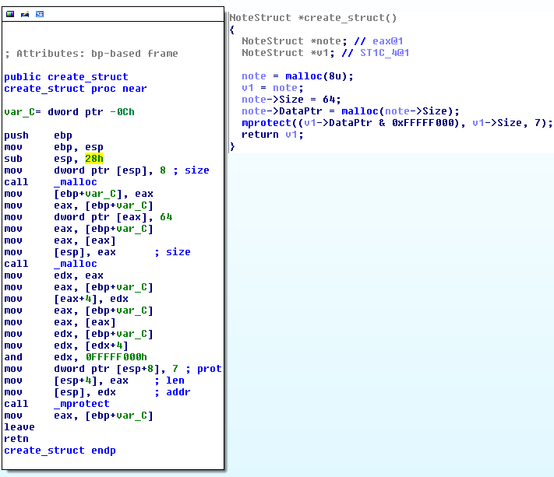Click 'return v1;' statement in pseudocode
Viewport: 554px width, 477px height.
pos(270,135)
